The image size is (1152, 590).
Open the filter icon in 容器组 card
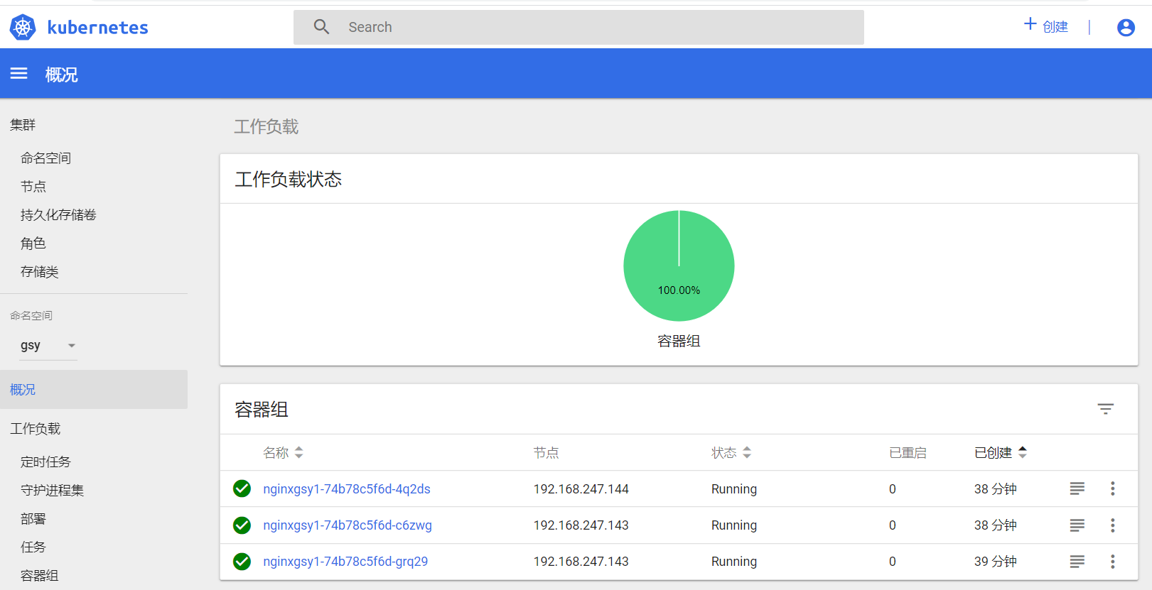(1106, 409)
